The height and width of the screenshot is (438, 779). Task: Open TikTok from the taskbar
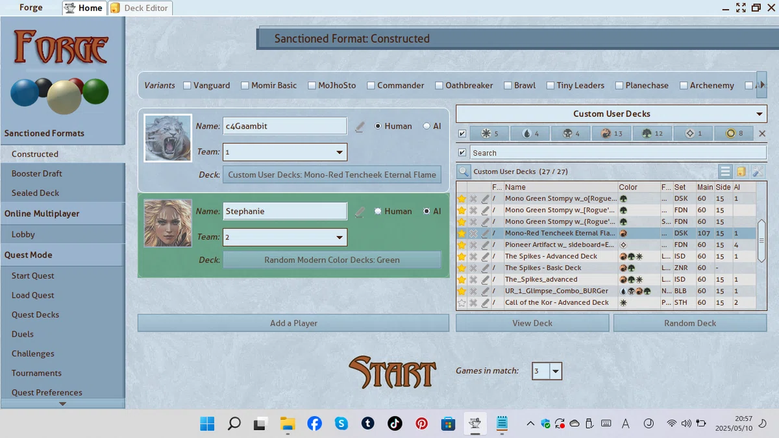coord(395,424)
